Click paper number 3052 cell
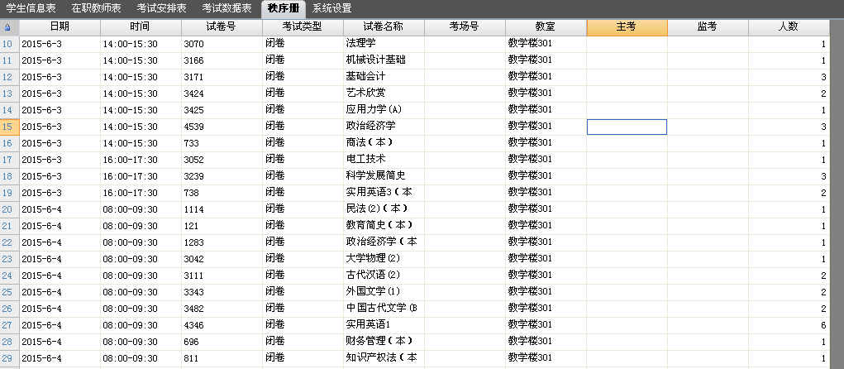The image size is (844, 369). click(222, 160)
